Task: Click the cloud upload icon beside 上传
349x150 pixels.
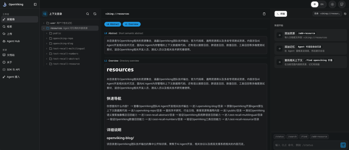Action: click(x=4, y=34)
